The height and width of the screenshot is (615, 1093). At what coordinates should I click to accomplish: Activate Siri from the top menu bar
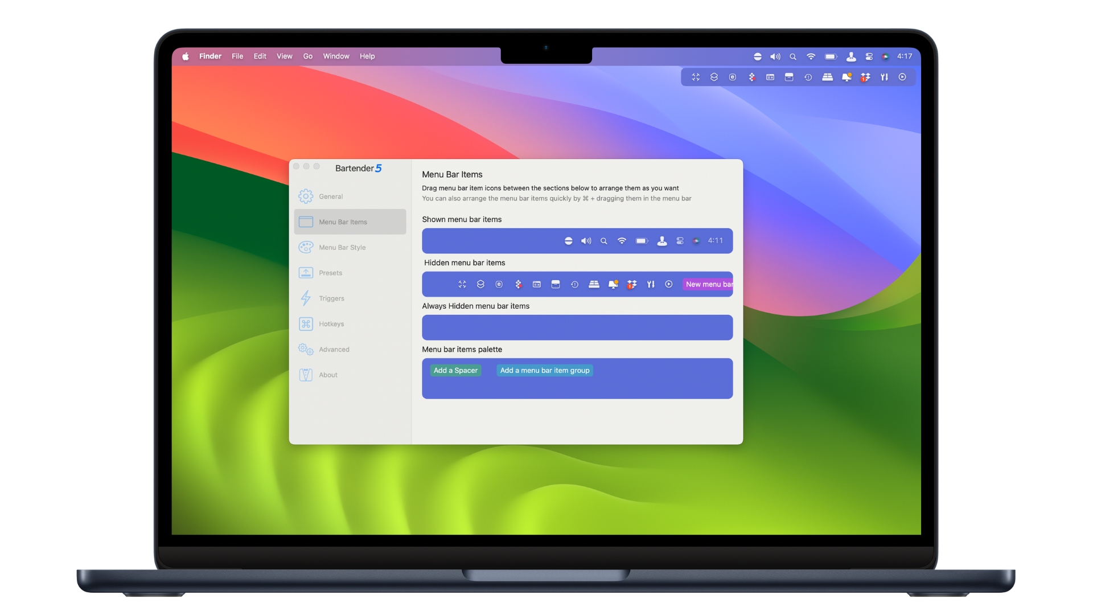point(885,56)
